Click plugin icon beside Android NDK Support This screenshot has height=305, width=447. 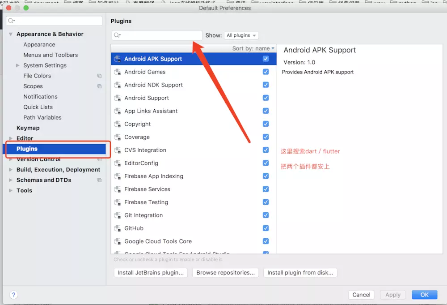(117, 85)
